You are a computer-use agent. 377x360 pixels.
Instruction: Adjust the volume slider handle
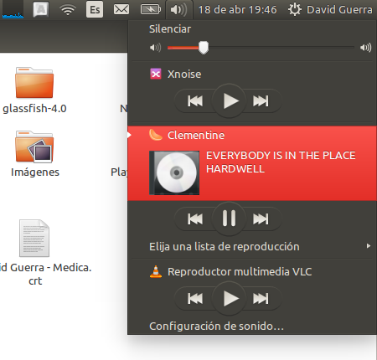pos(204,48)
